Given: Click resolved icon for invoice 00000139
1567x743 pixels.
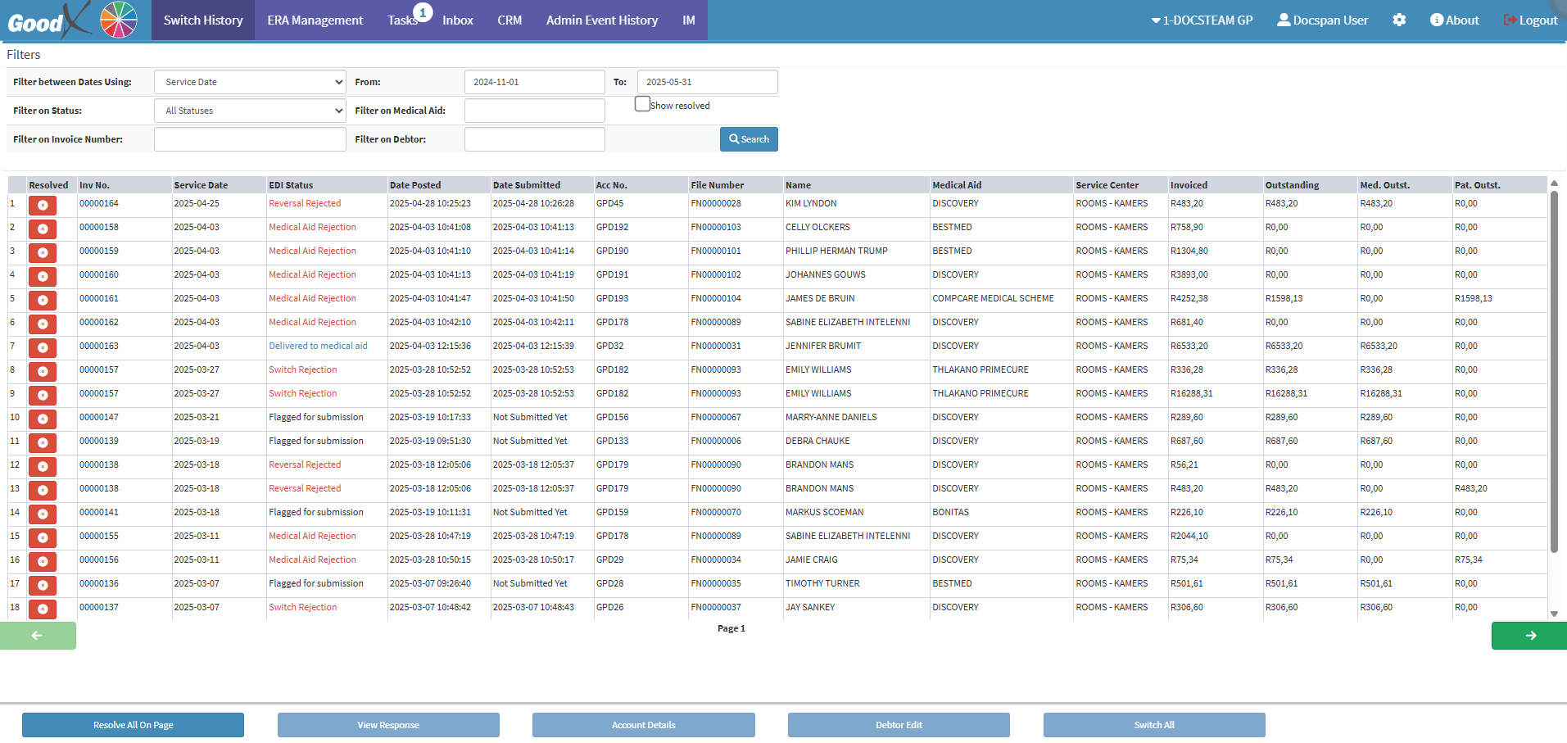Looking at the screenshot, I should 43,442.
